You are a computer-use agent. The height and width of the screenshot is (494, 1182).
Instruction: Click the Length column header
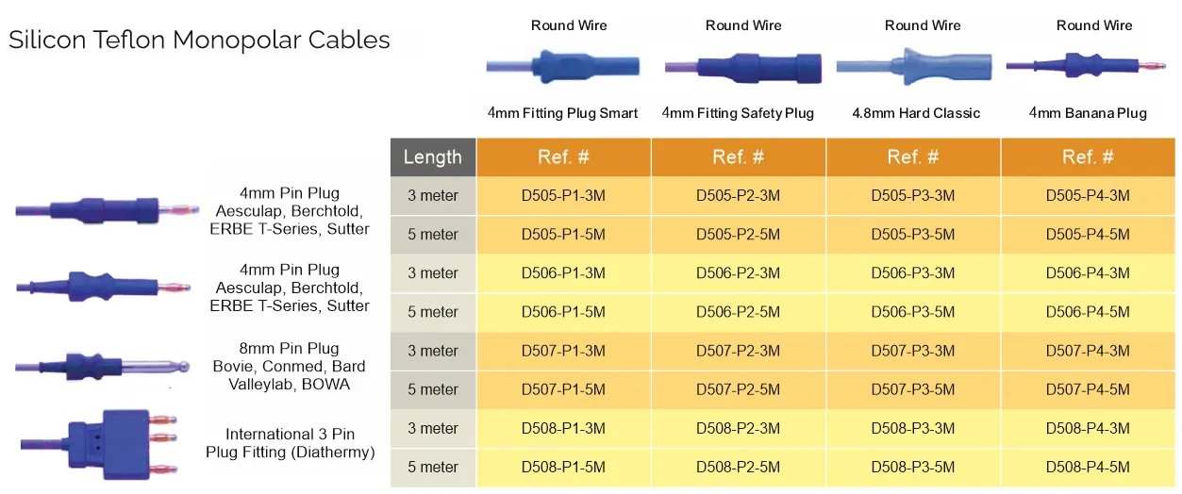point(433,157)
